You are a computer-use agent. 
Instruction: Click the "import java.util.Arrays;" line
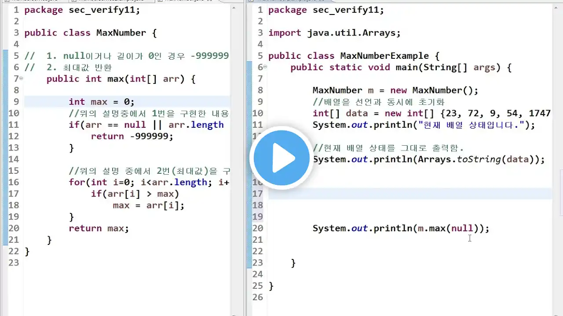coord(335,33)
